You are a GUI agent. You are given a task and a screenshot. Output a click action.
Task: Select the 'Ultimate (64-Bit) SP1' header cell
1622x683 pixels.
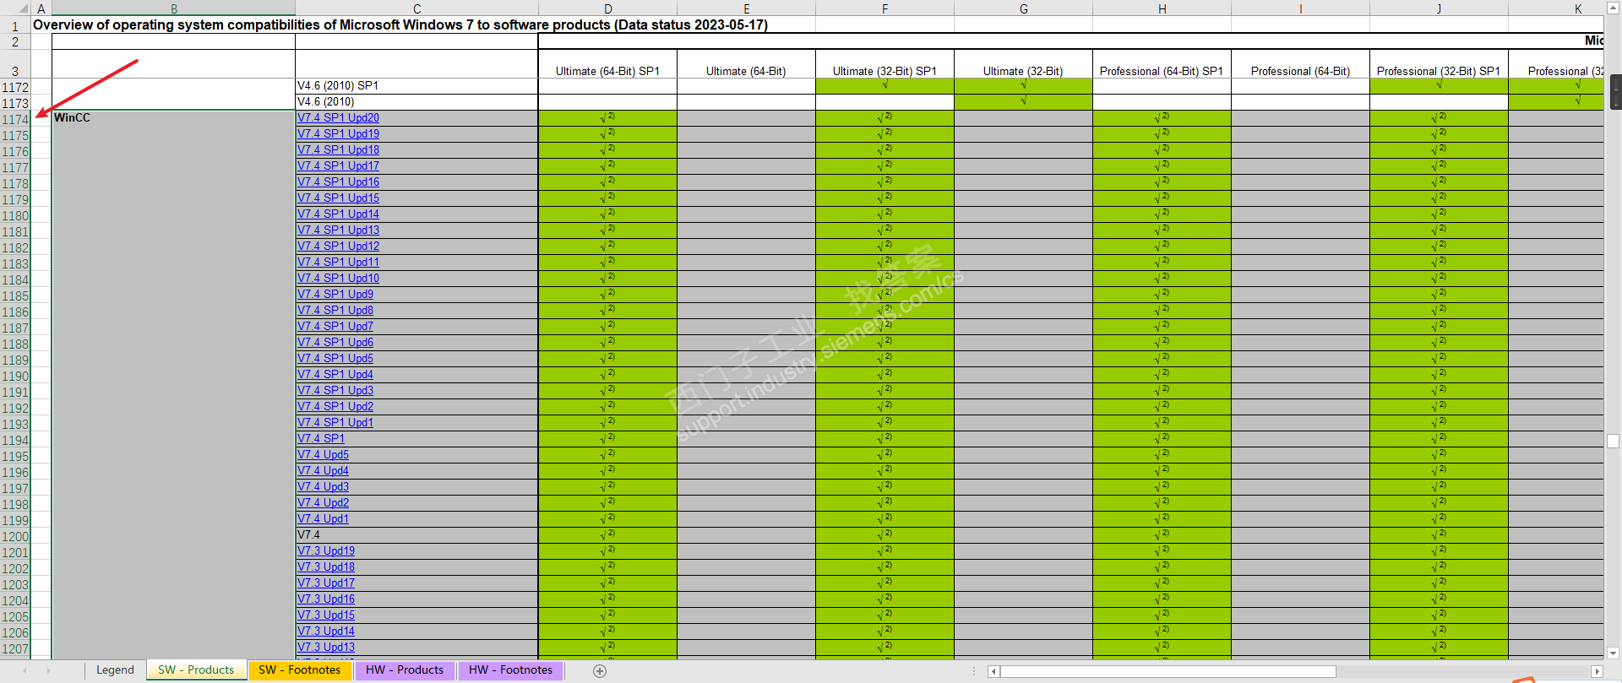tap(607, 64)
